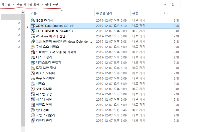Select the 인쇄 관리 name text

[42, 110]
